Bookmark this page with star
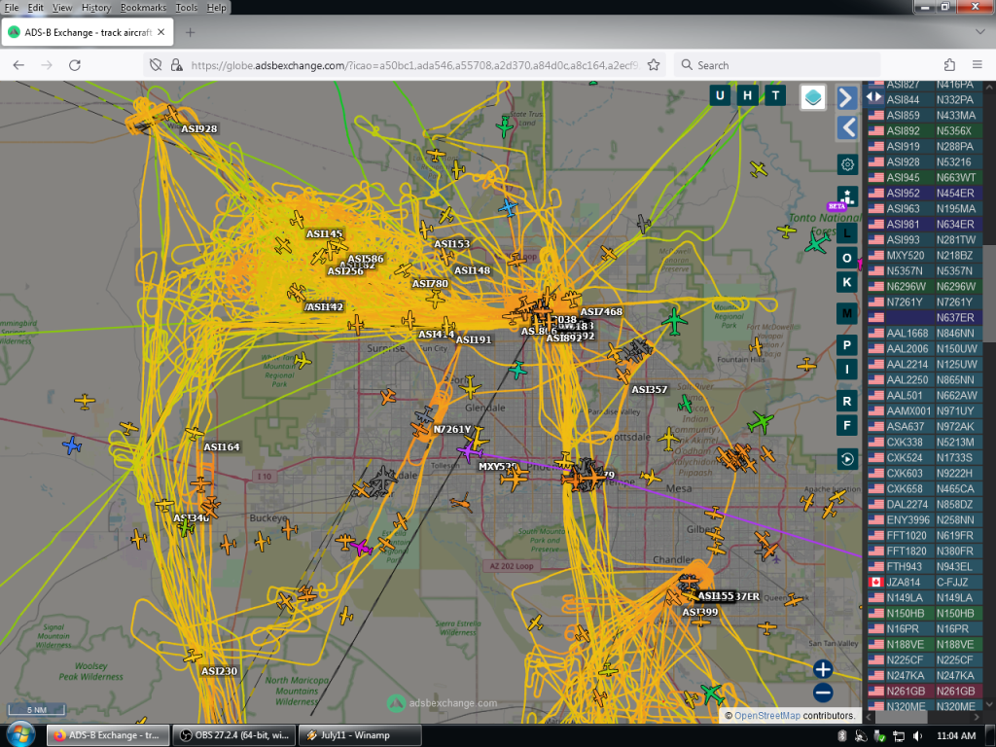996x747 pixels. tap(653, 65)
